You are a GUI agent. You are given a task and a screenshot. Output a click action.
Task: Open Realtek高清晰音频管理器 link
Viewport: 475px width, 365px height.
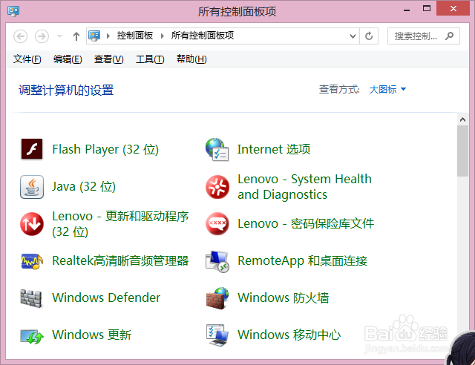pyautogui.click(x=120, y=261)
